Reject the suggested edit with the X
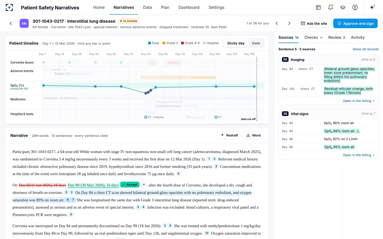383x239 pixels. (x=144, y=185)
